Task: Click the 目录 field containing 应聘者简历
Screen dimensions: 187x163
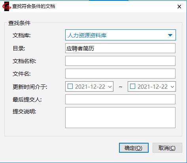Action: [x=120, y=48]
